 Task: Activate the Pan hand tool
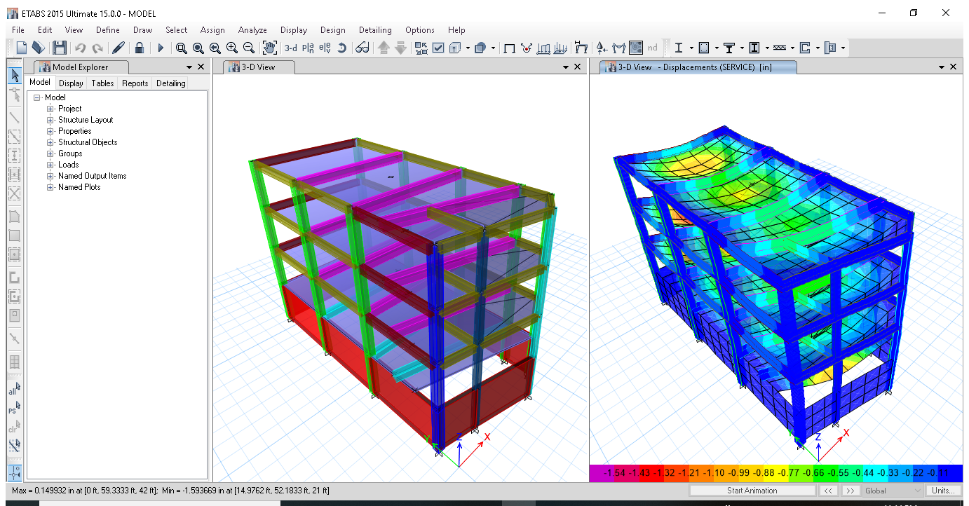coord(270,48)
